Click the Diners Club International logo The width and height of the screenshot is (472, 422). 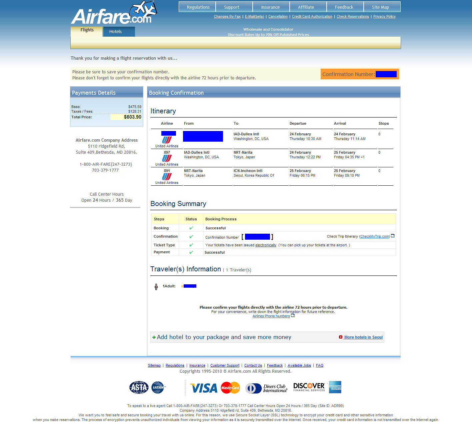pyautogui.click(x=266, y=388)
